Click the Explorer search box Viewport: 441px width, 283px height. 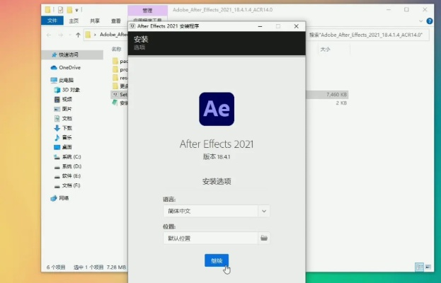point(367,35)
